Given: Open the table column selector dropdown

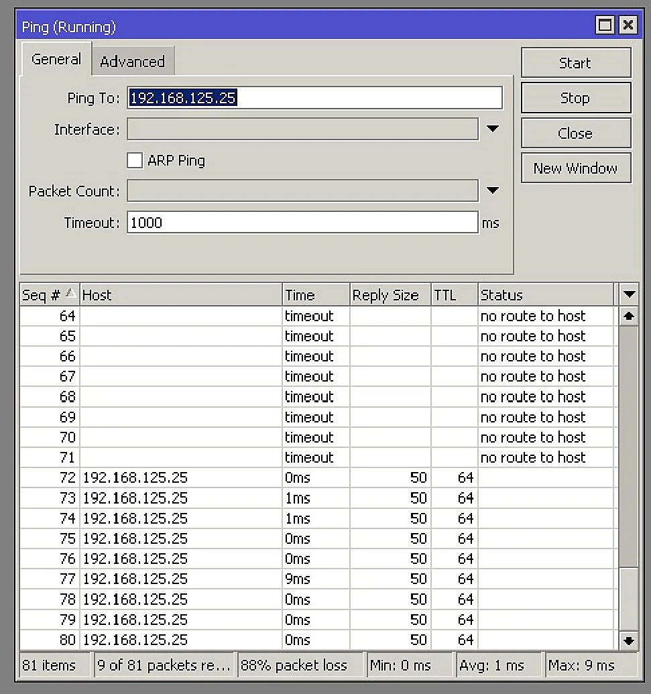Looking at the screenshot, I should click(629, 294).
